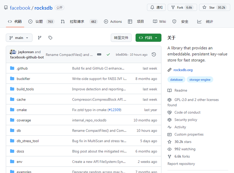
Task: Open the db_stress_tool folder
Action: coord(28,141)
